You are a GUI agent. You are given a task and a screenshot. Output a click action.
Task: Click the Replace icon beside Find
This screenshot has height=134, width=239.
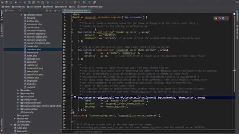(x=43, y=2)
